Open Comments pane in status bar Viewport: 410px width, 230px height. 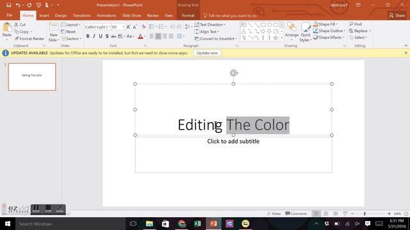tap(296, 213)
